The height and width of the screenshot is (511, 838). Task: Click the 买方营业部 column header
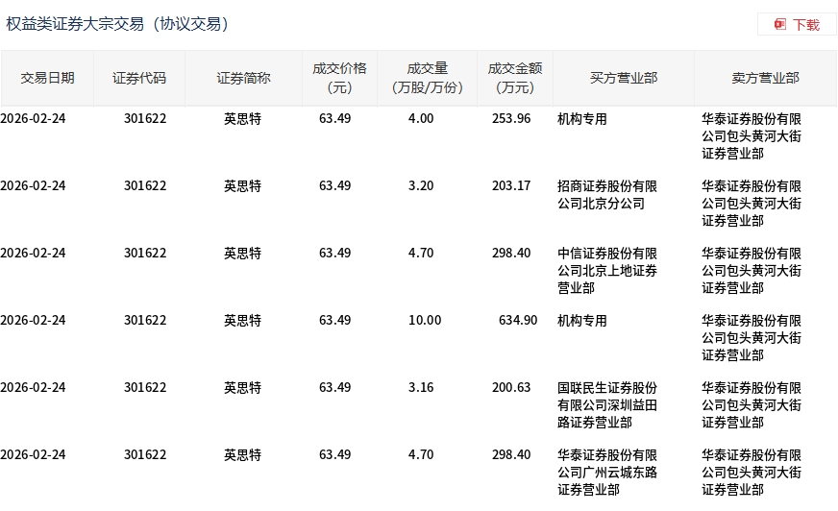pos(623,79)
